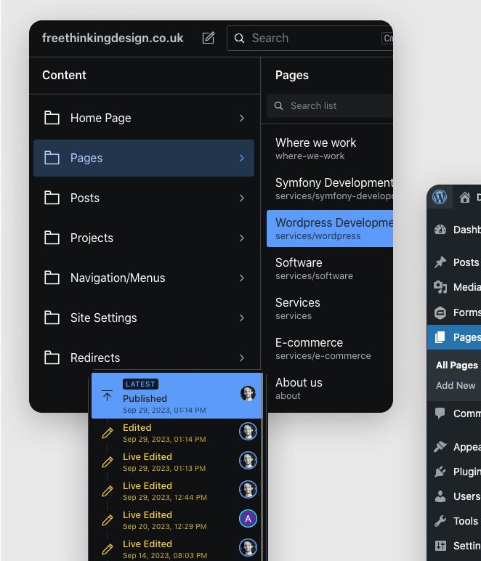
Task: Open Tools in WordPress sidebar
Action: (454, 521)
